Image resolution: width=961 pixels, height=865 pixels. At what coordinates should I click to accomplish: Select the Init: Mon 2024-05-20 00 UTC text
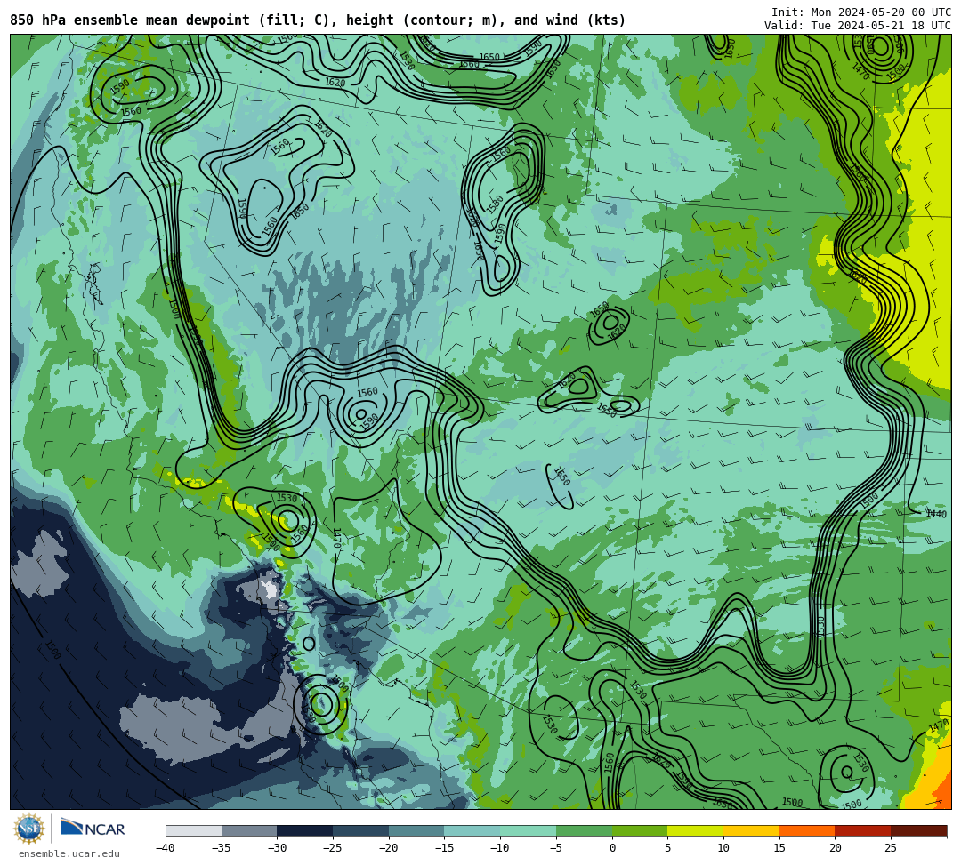[x=861, y=12]
